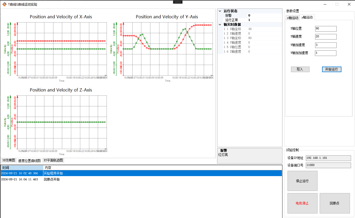The width and height of the screenshot is (355, 218).
Task: Click the 设备IP地址 field
Action: (328, 158)
